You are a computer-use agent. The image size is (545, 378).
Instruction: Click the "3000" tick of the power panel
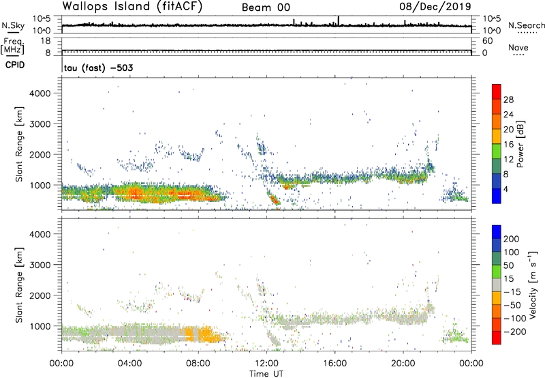[40, 124]
